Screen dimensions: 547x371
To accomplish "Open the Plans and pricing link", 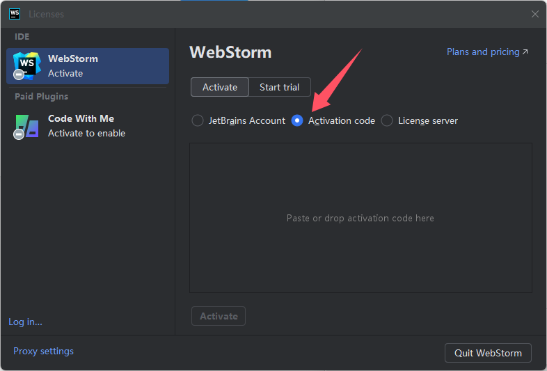I will (x=487, y=52).
